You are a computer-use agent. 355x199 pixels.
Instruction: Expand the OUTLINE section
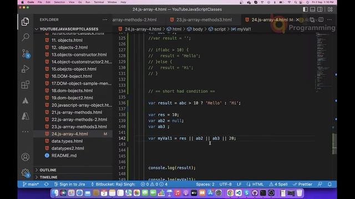[x=48, y=170]
